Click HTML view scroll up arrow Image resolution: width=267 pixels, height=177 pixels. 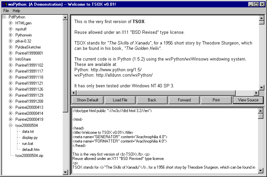point(262,18)
